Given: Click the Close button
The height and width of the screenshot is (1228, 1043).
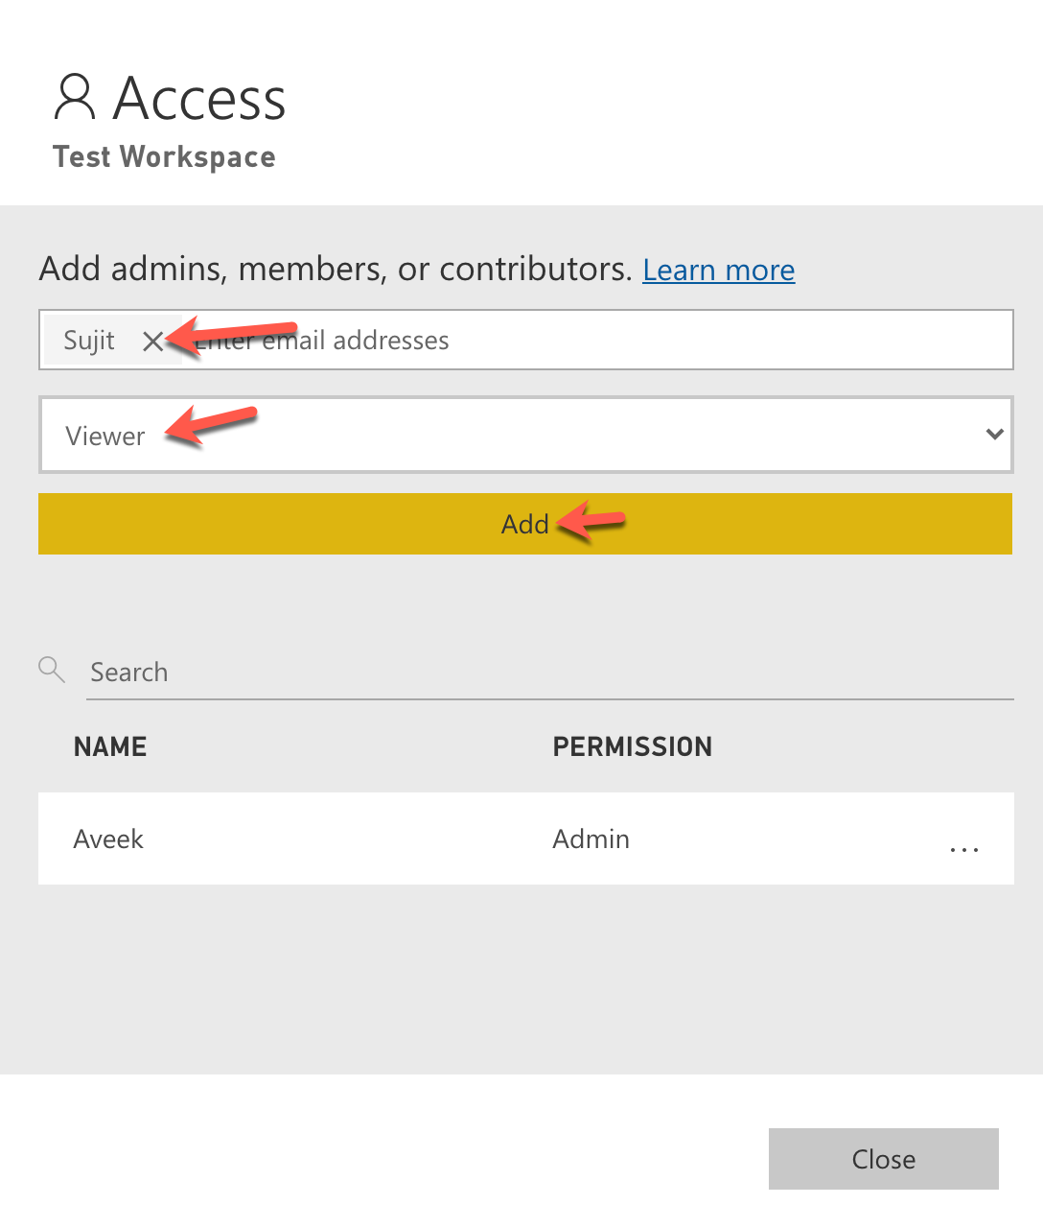Looking at the screenshot, I should tap(883, 1159).
